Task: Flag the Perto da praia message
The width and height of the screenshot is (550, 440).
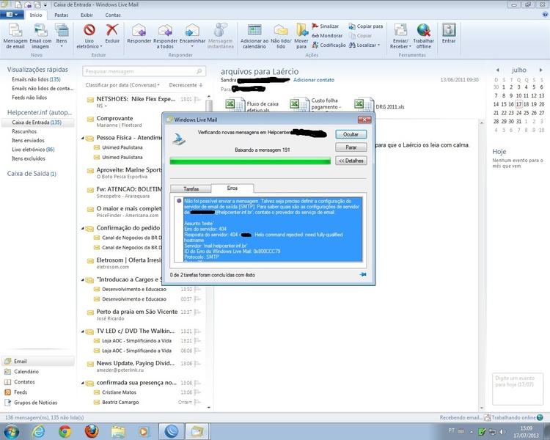Action: click(x=197, y=312)
